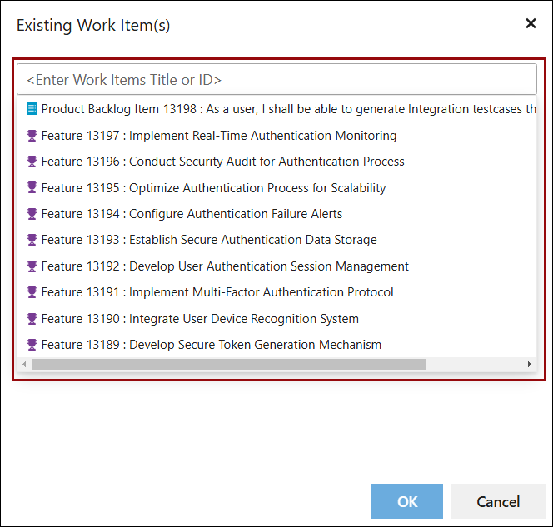
Task: Click the horizontal scrollbar right arrow
Action: click(530, 364)
